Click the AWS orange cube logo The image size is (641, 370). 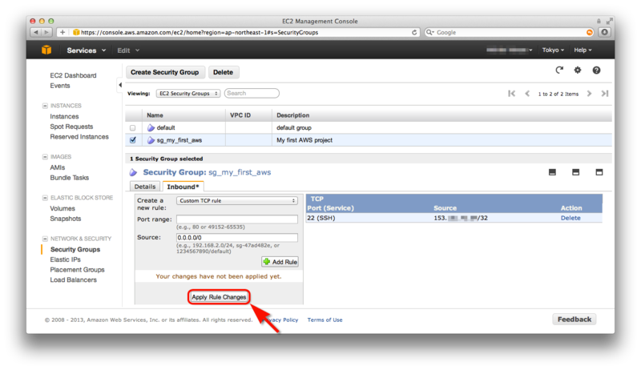(x=46, y=50)
